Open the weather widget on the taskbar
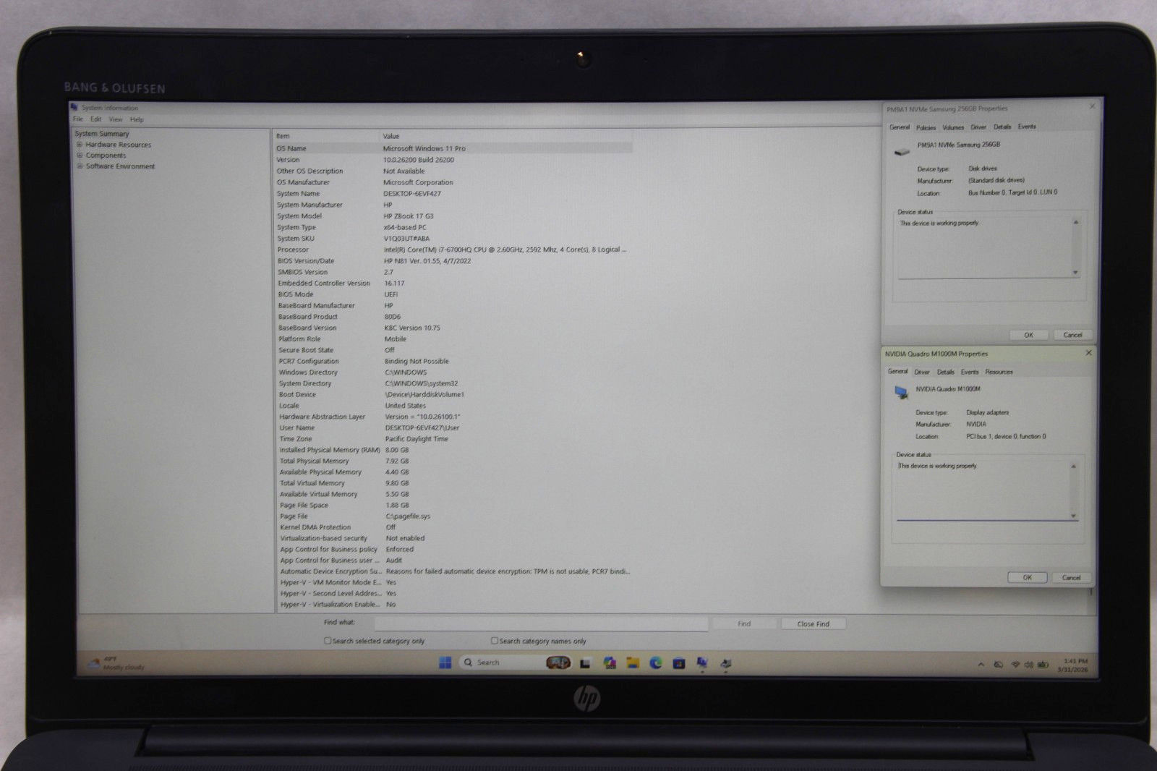 [116, 663]
